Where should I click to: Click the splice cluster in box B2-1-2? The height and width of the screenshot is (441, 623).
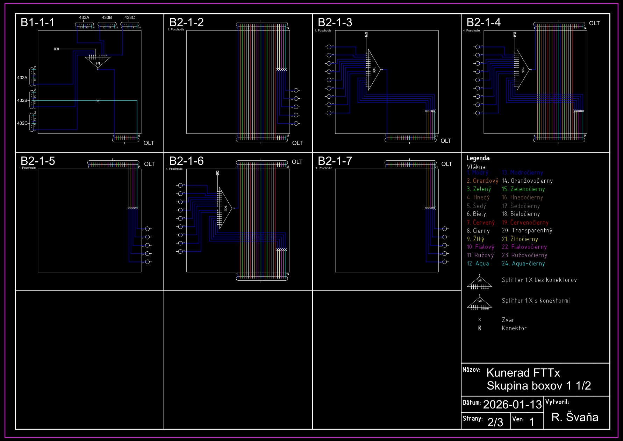(x=281, y=70)
